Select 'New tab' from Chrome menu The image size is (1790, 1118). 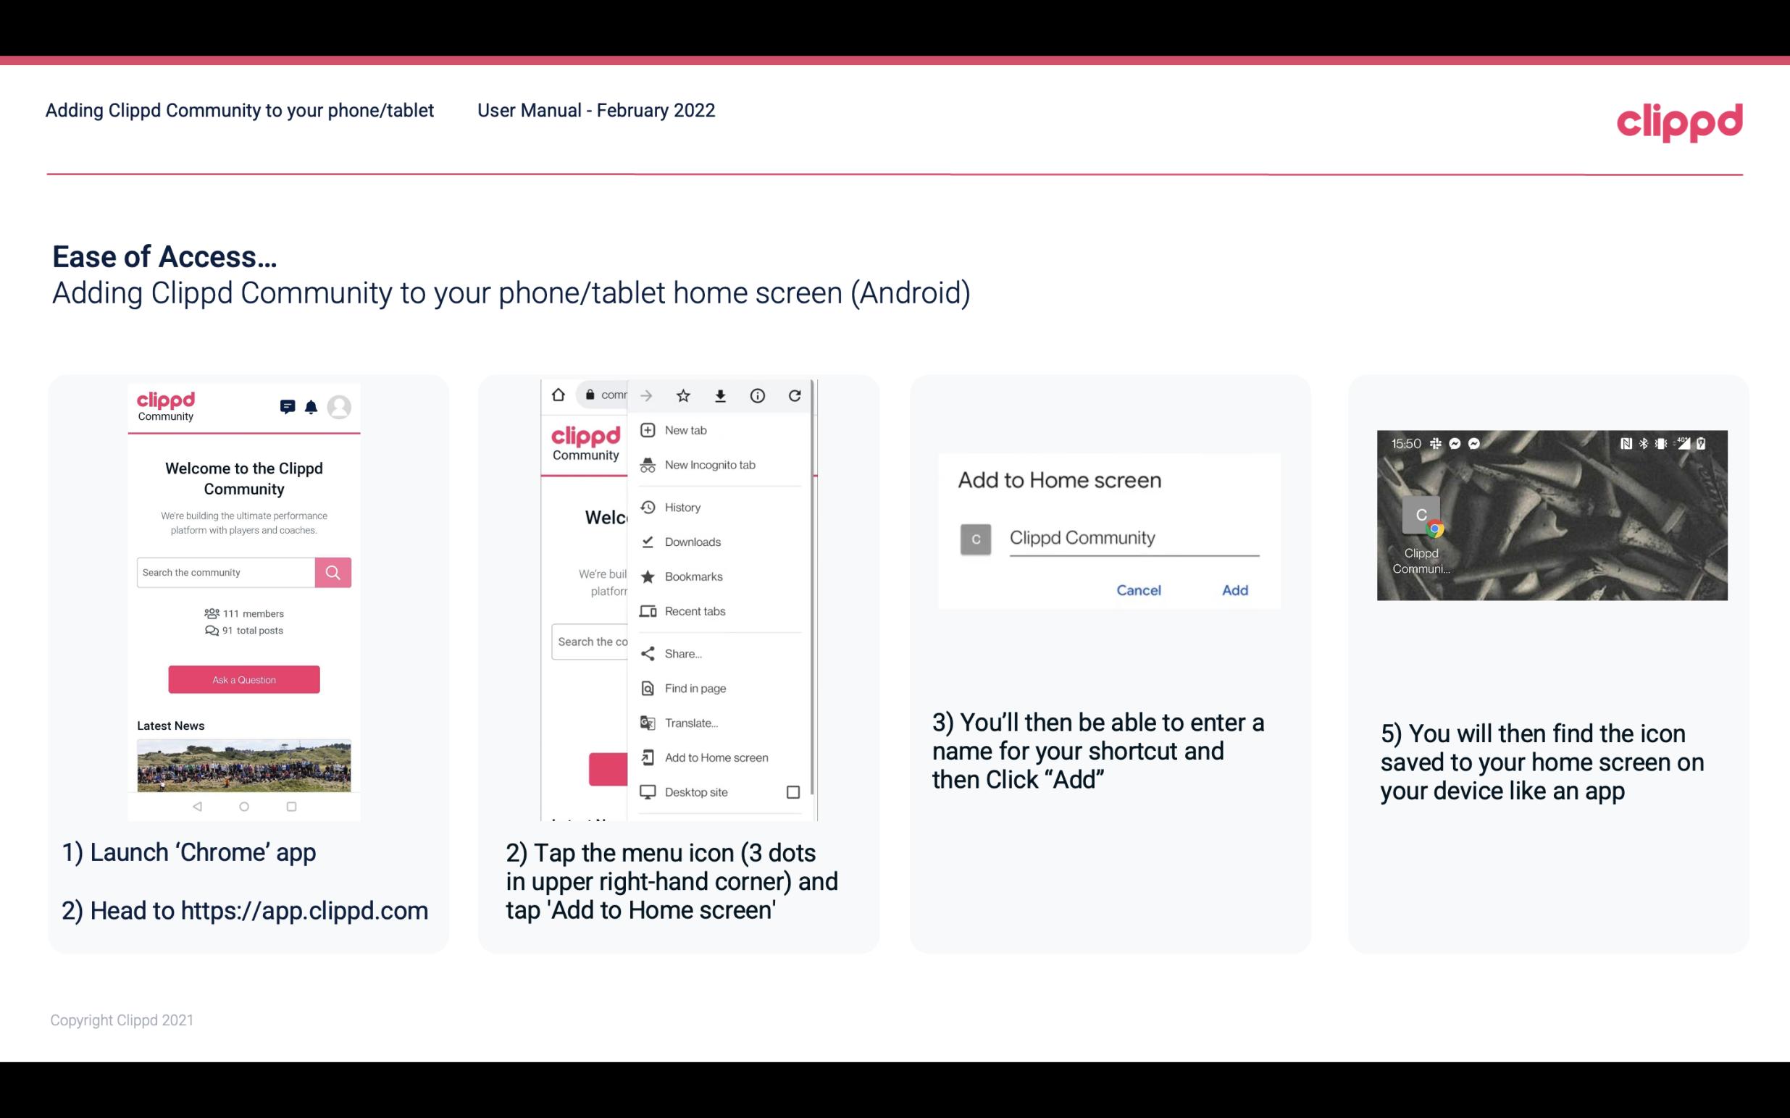pos(685,430)
